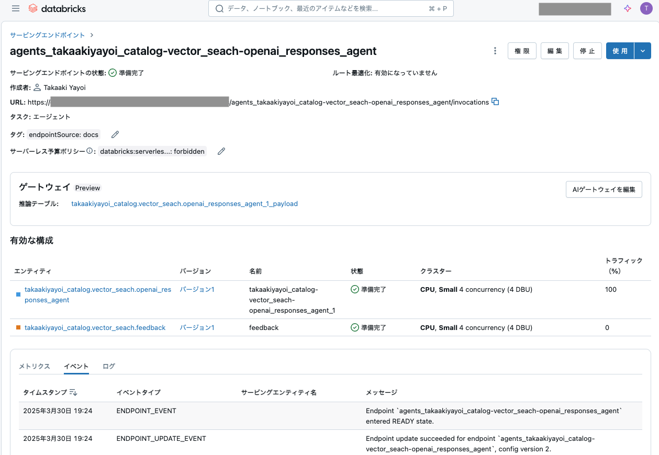
Task: Edit the endpointSource tag with the pencil icon
Action: [115, 134]
